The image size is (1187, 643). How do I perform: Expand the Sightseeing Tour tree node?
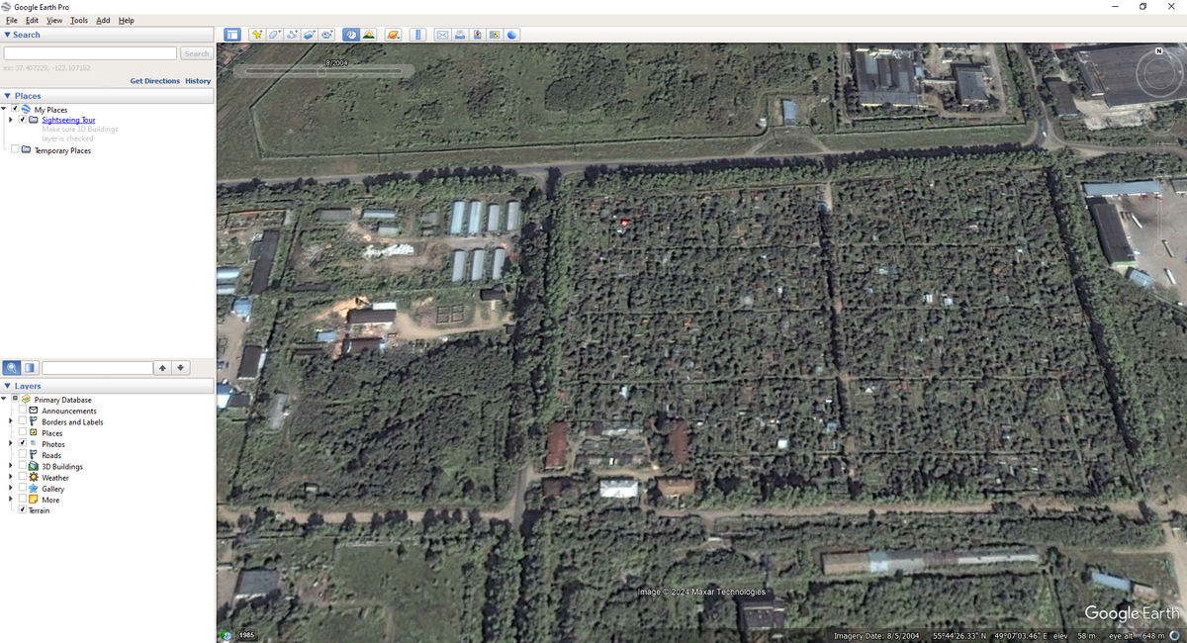pyautogui.click(x=11, y=120)
